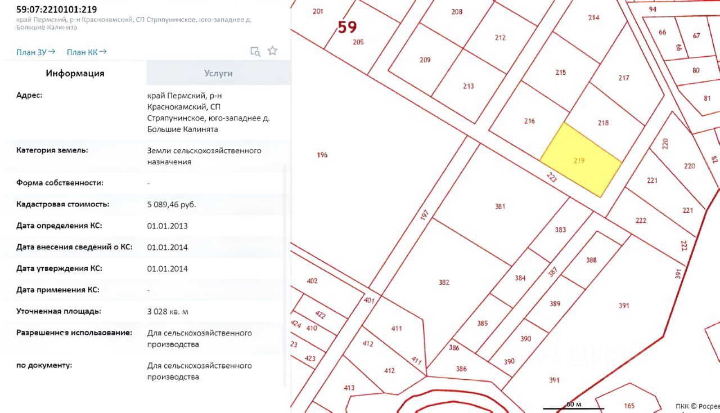
Task: Click Земли сельскохозяйственного назначения value
Action: [x=204, y=156]
